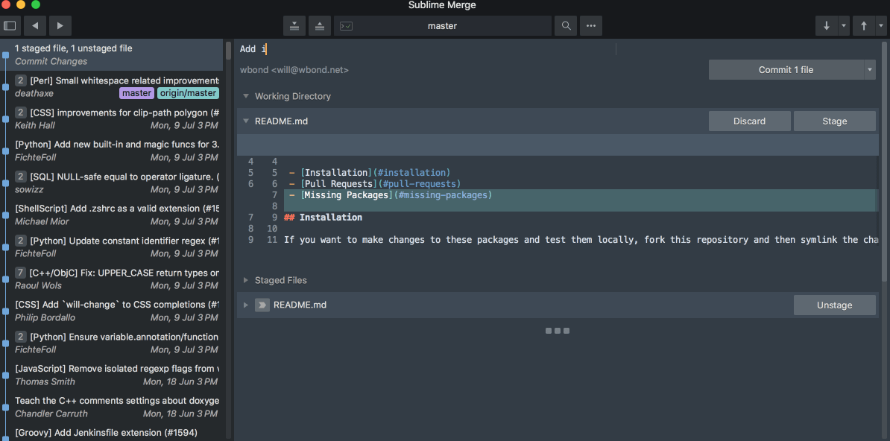The height and width of the screenshot is (441, 890).
Task: Click the commit message input field
Action: 425,49
